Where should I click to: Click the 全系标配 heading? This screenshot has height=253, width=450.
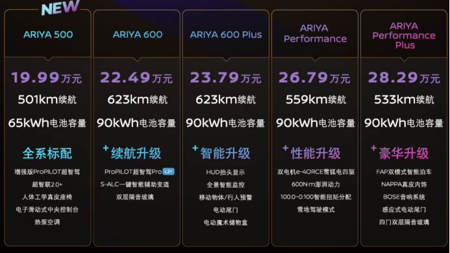tap(47, 153)
